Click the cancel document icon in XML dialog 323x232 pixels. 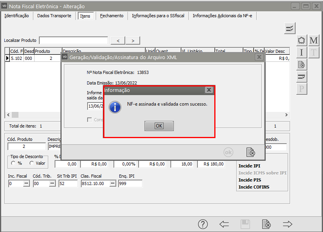250,152
